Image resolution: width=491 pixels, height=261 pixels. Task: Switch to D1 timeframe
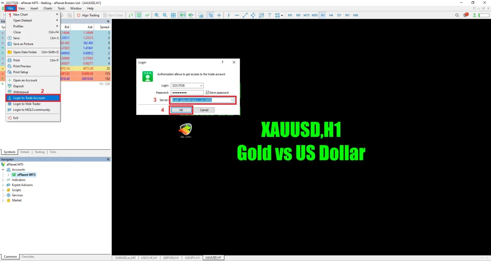339,15
